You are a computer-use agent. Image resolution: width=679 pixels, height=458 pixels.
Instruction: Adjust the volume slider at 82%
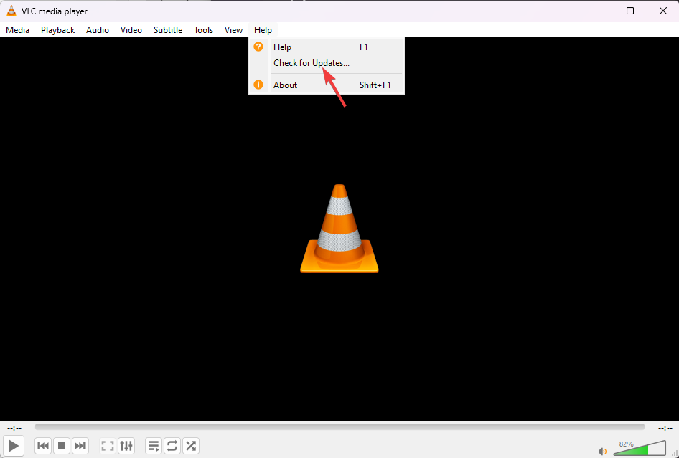pyautogui.click(x=640, y=449)
